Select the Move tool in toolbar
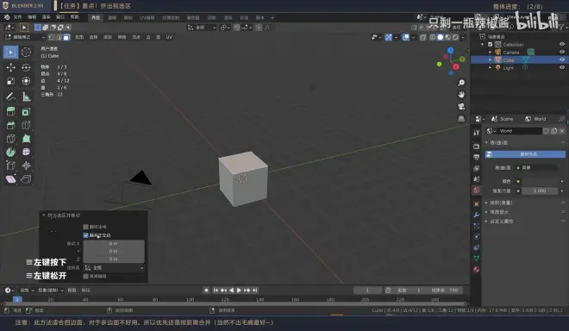 [11, 67]
